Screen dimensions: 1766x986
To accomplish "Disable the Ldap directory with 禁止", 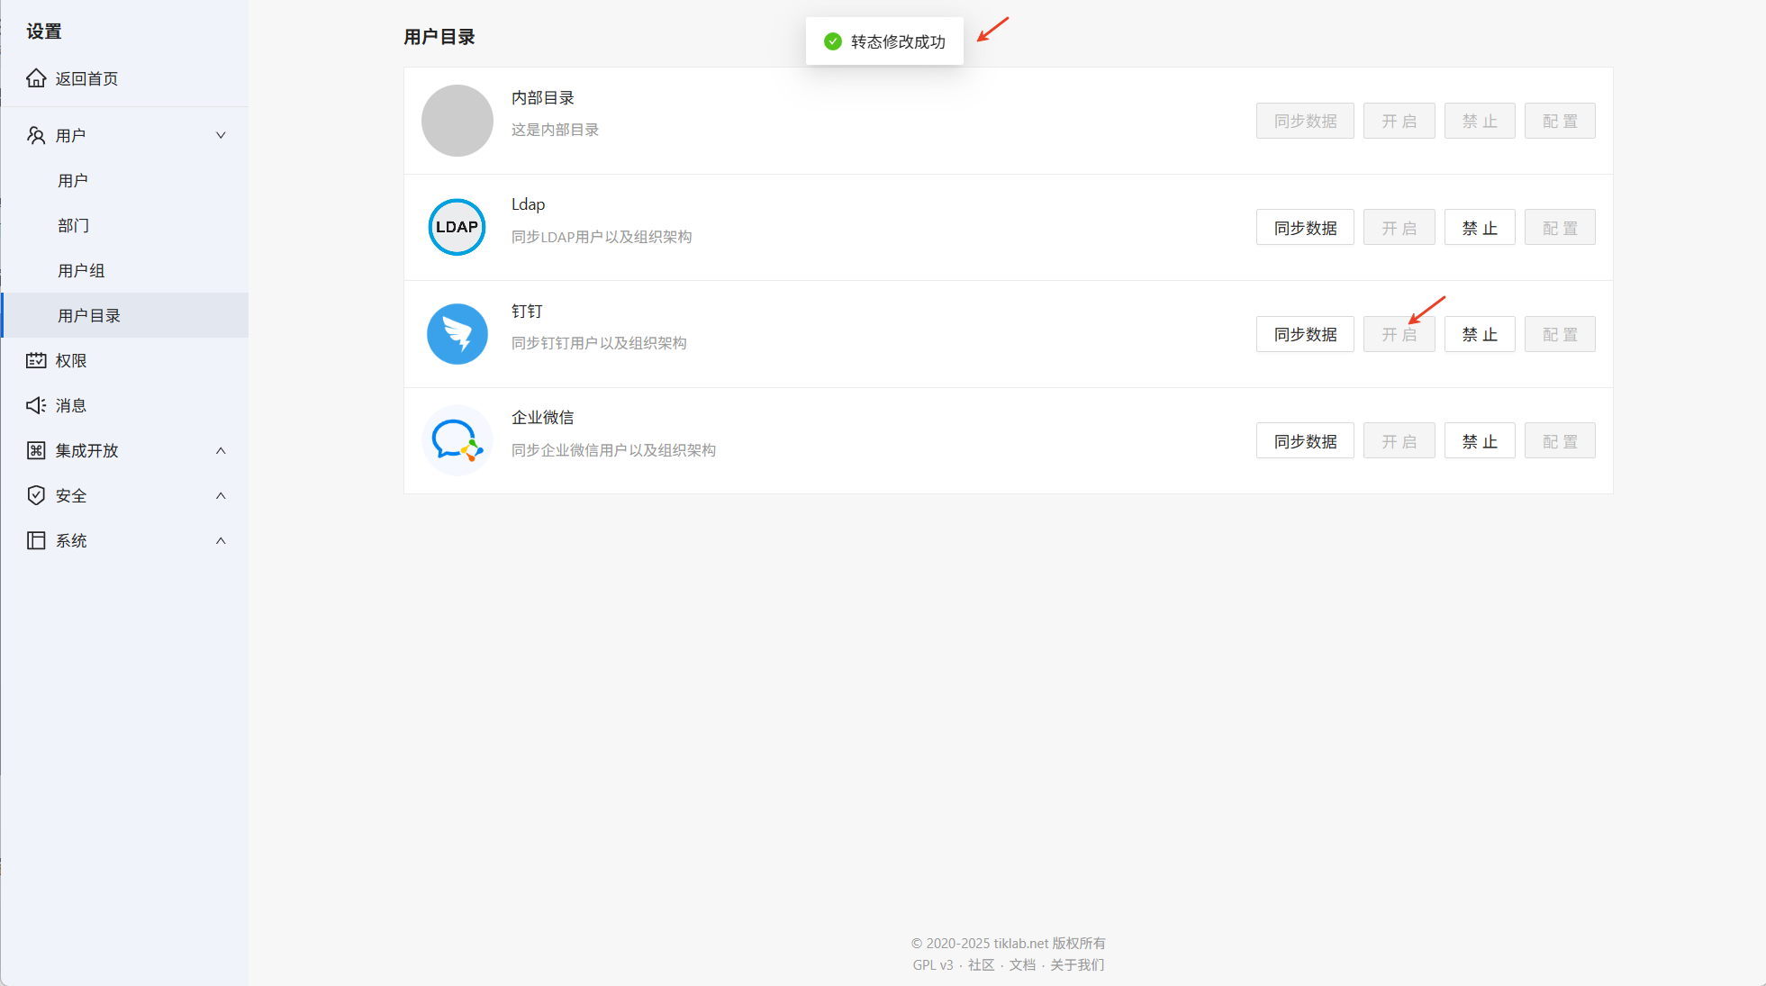I will click(x=1479, y=228).
